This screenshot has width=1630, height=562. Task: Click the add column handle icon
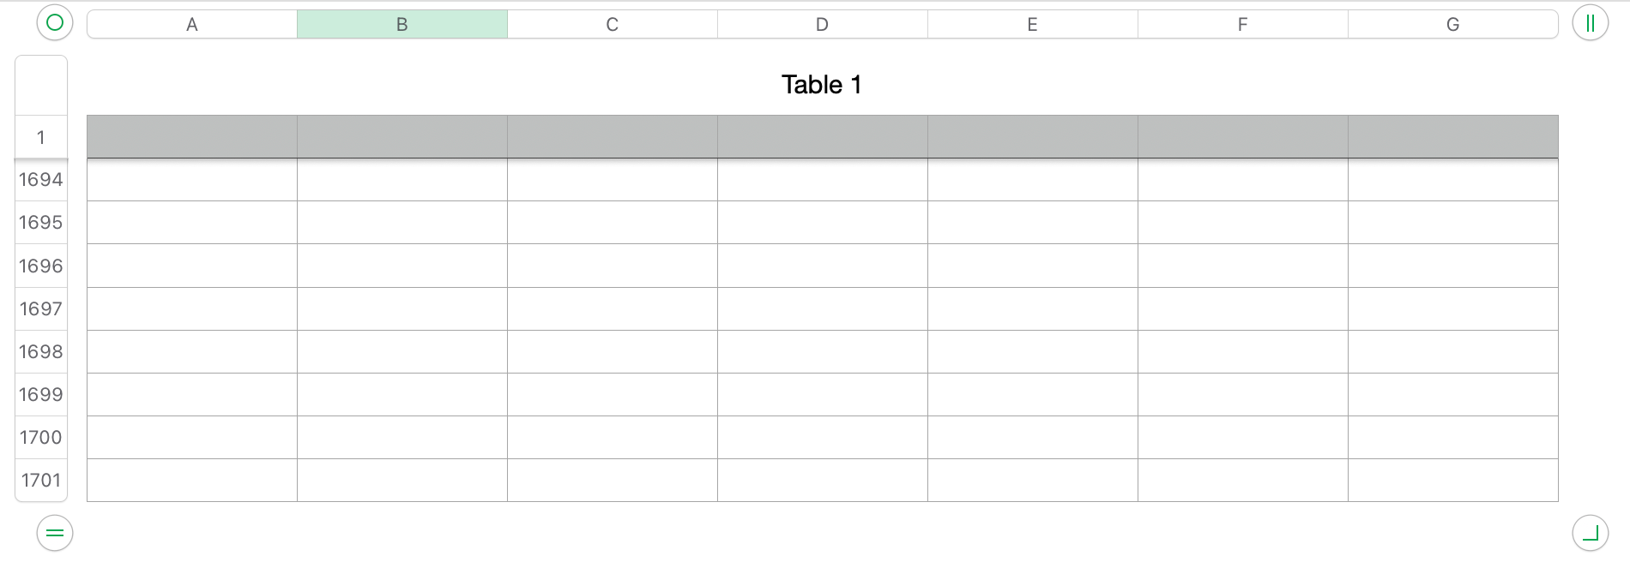pos(1590,23)
